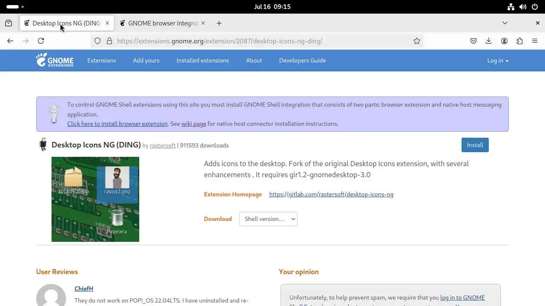Switch to the Desktop Icons NG tab
This screenshot has height=306, width=545.
tap(66, 23)
